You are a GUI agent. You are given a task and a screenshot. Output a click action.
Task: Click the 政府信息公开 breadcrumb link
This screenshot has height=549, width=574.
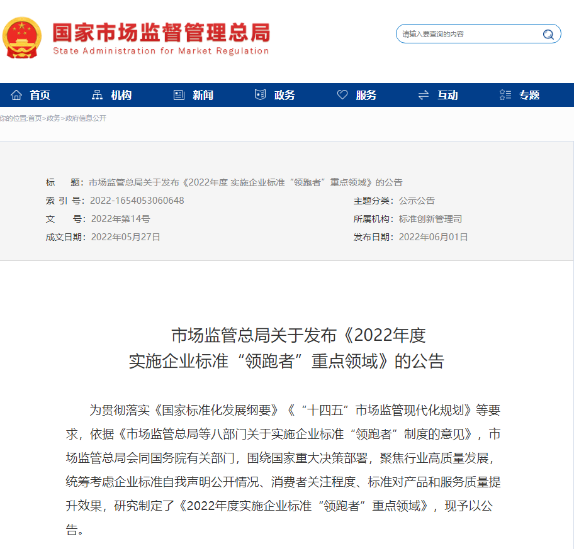[x=86, y=118]
